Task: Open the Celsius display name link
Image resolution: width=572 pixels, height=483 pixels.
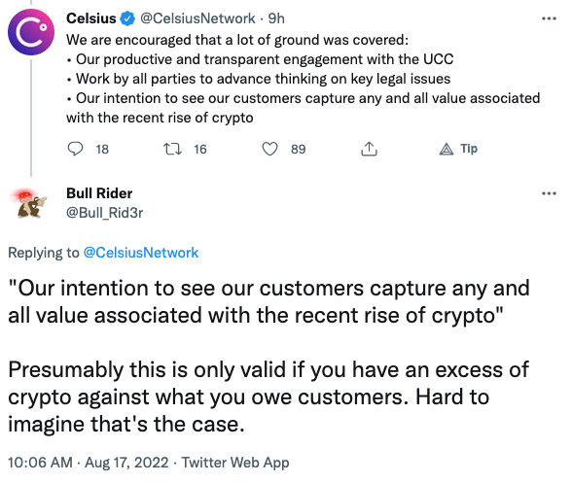Action: click(x=91, y=18)
